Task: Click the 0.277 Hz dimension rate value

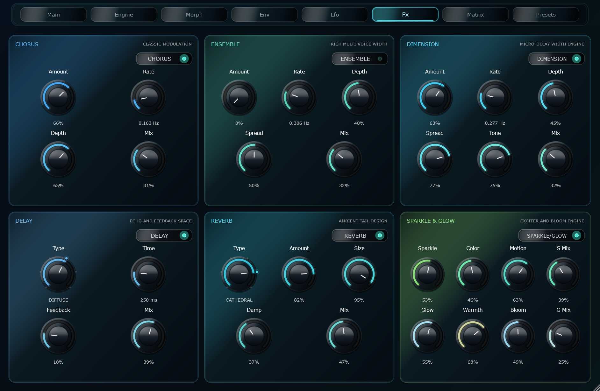Action: coord(495,123)
